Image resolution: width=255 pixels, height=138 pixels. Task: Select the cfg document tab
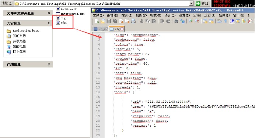116,29
